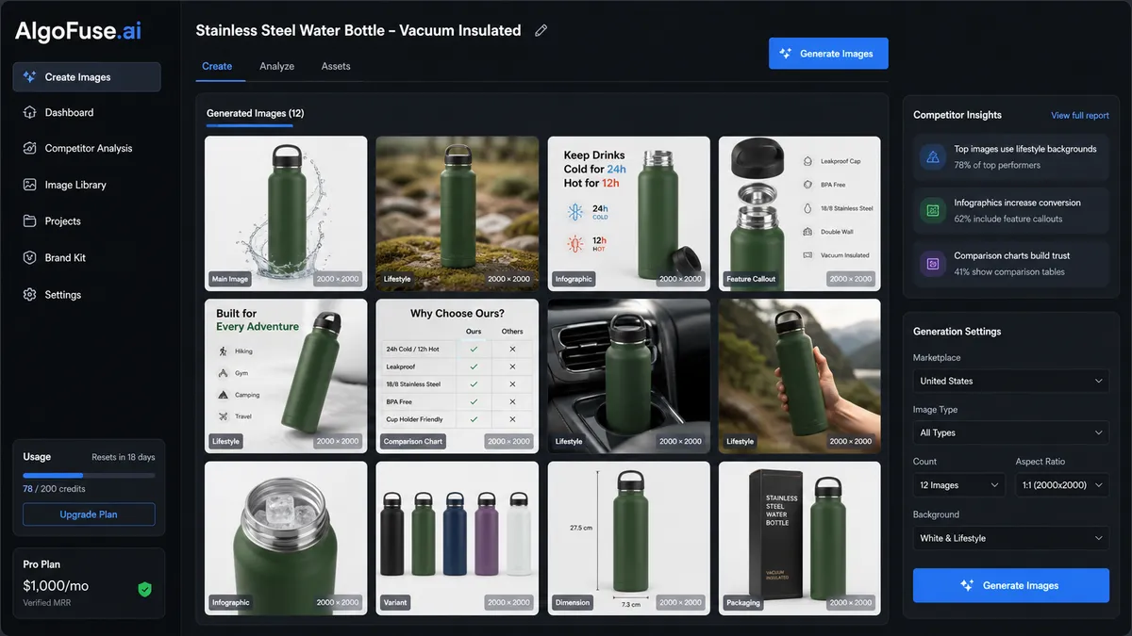
Task: Click the AlgoFuse.ai logo
Action: 79,31
